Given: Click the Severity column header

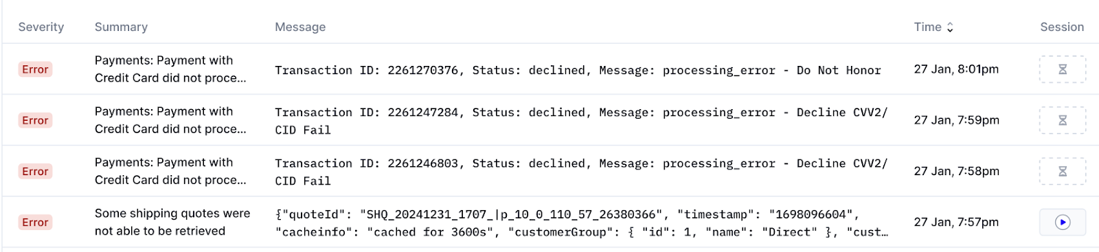Looking at the screenshot, I should 41,27.
